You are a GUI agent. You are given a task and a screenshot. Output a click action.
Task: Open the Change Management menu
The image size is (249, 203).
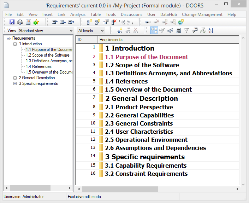[x=202, y=14]
